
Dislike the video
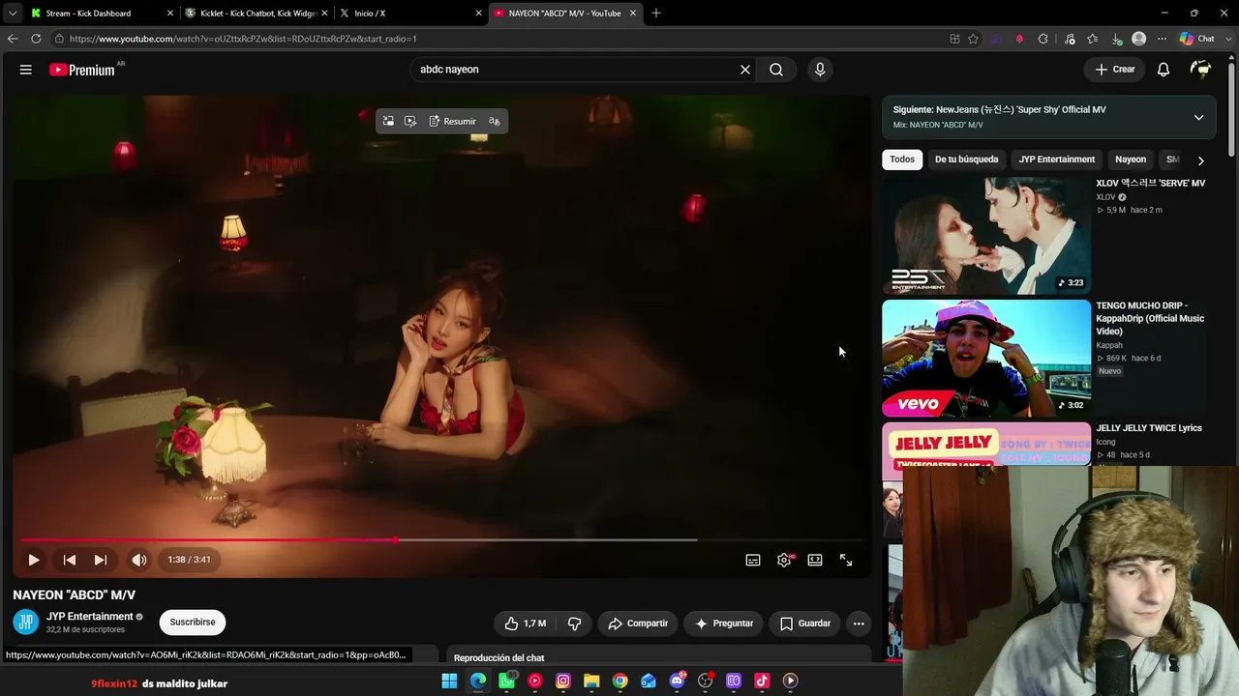tap(575, 623)
